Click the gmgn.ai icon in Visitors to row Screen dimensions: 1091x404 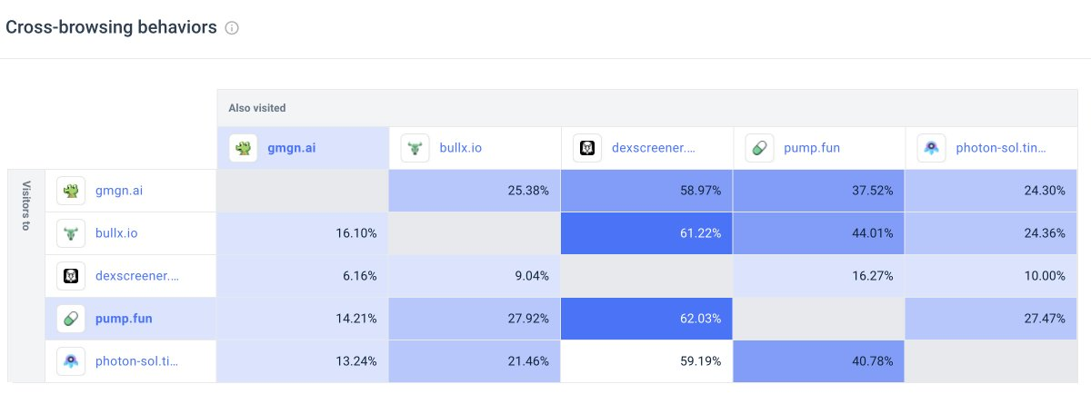point(71,191)
